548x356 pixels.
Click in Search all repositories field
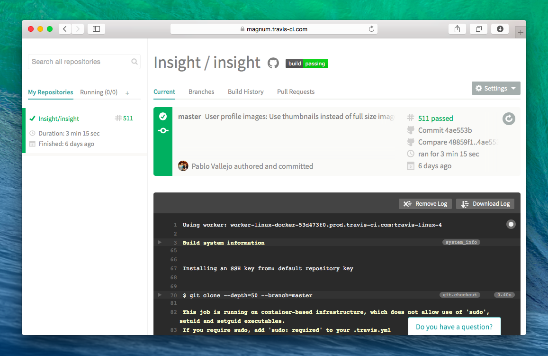(84, 62)
